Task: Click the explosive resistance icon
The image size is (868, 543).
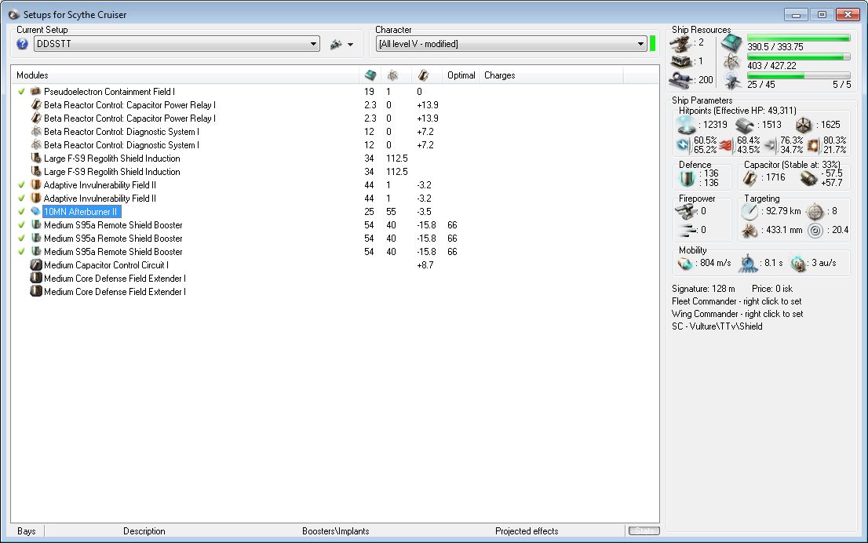Action: 814,146
